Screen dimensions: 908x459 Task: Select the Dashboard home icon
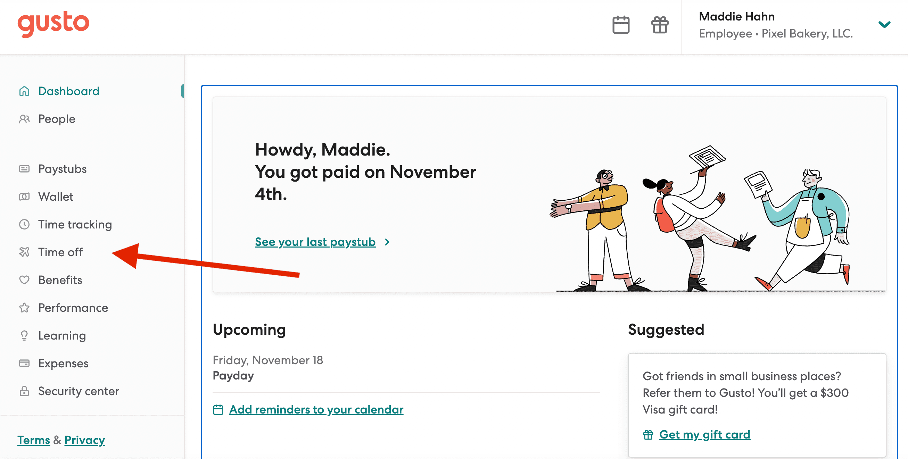coord(24,91)
